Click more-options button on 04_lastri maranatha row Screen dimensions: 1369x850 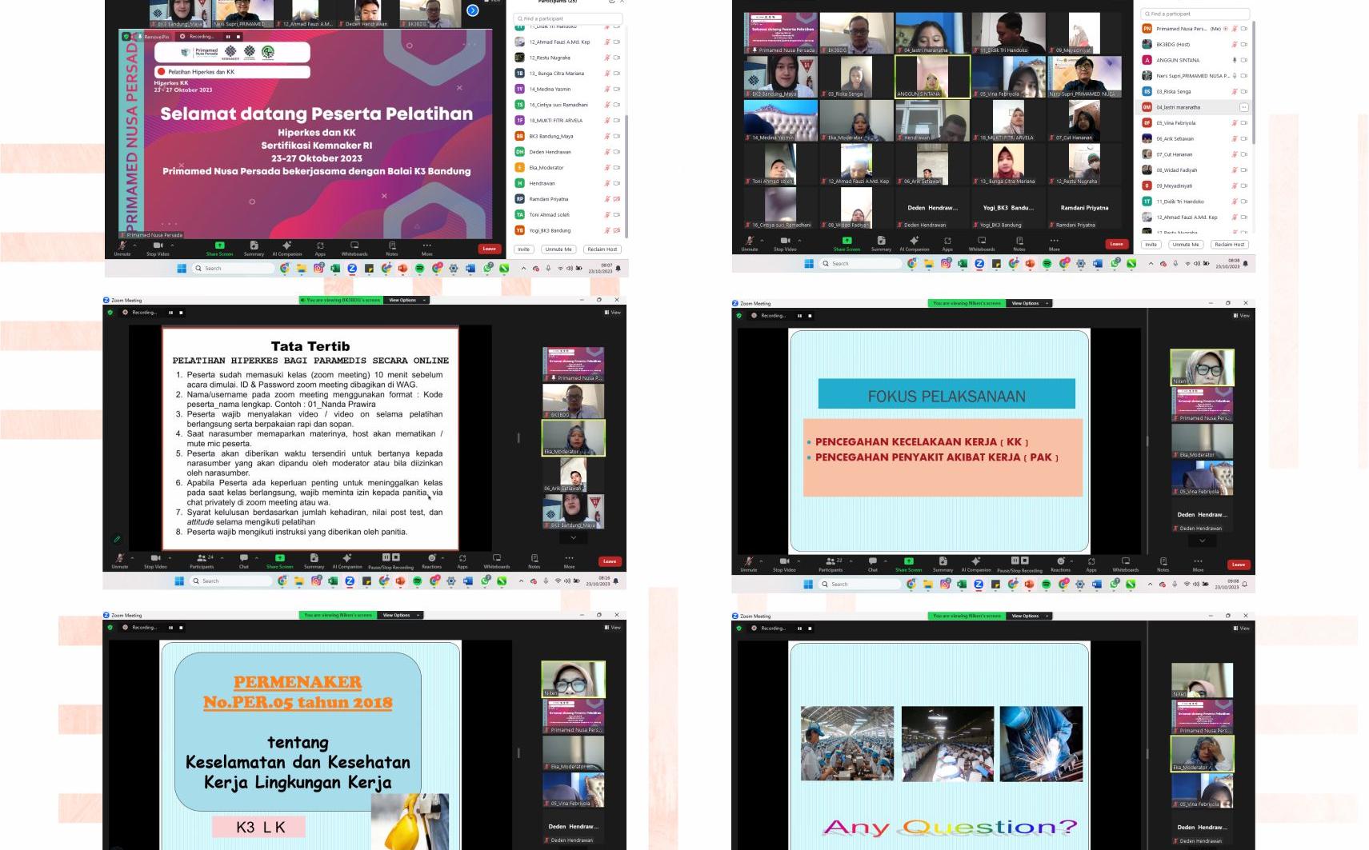click(x=1243, y=107)
